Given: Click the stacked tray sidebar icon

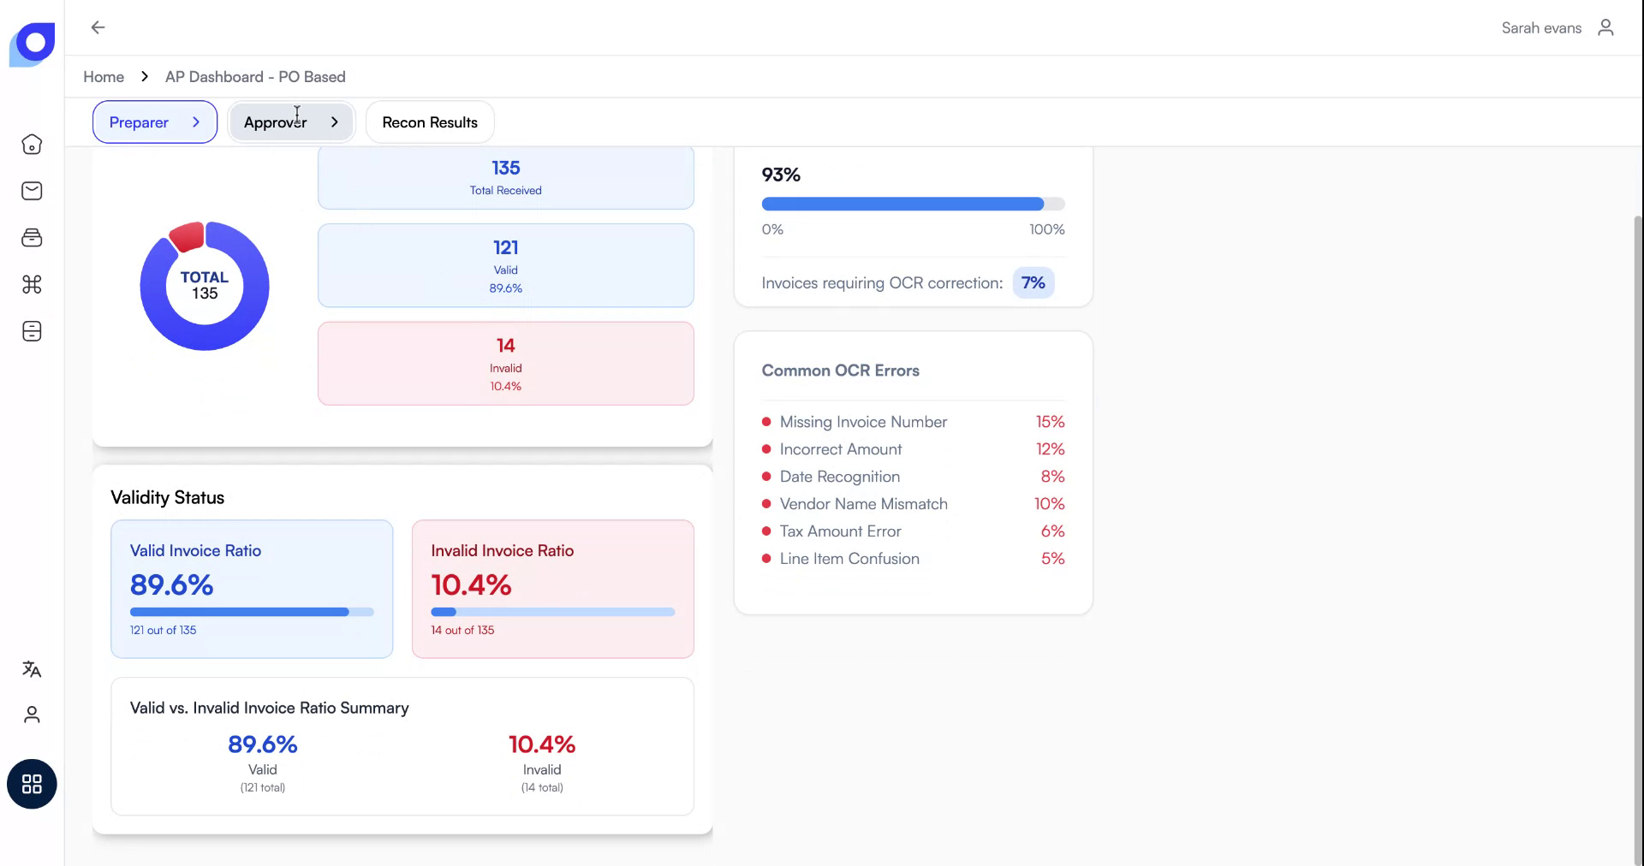Looking at the screenshot, I should tap(32, 238).
